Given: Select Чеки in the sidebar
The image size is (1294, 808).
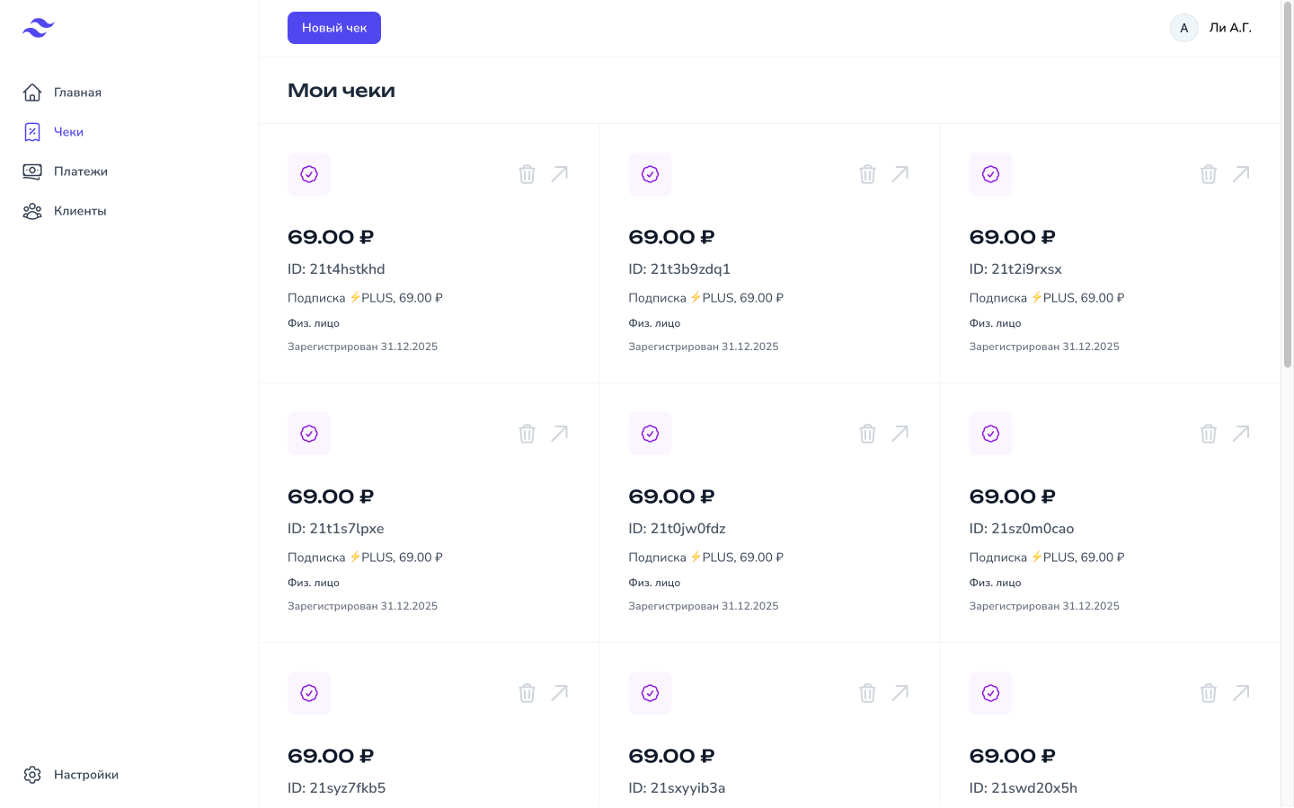Looking at the screenshot, I should [x=68, y=132].
